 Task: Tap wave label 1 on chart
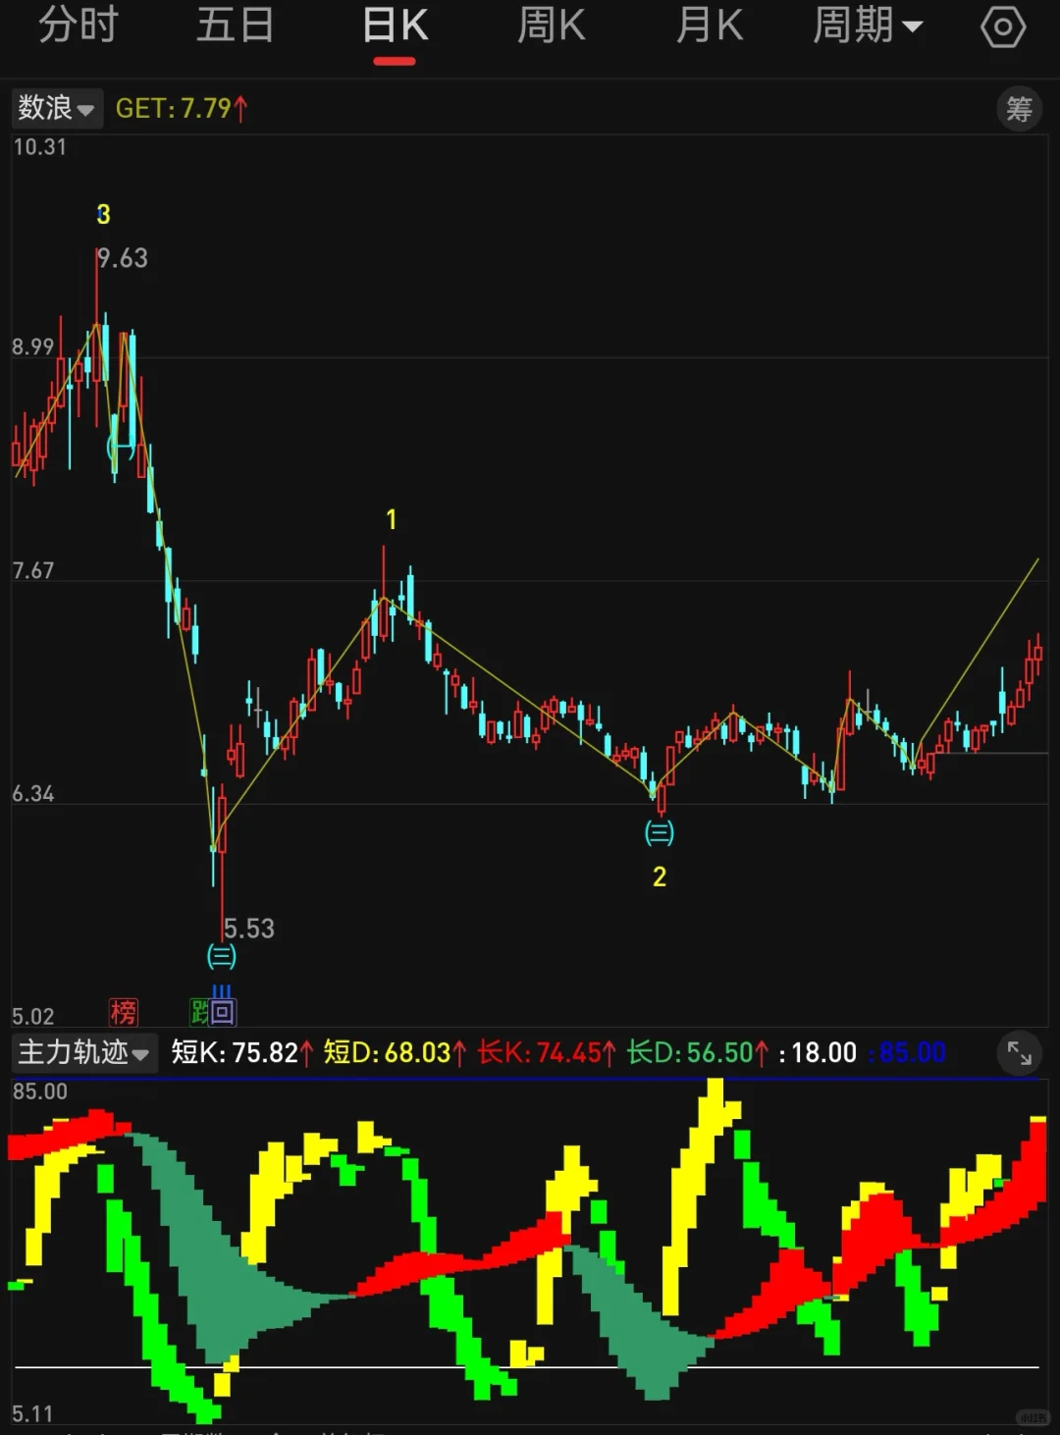[x=392, y=519]
